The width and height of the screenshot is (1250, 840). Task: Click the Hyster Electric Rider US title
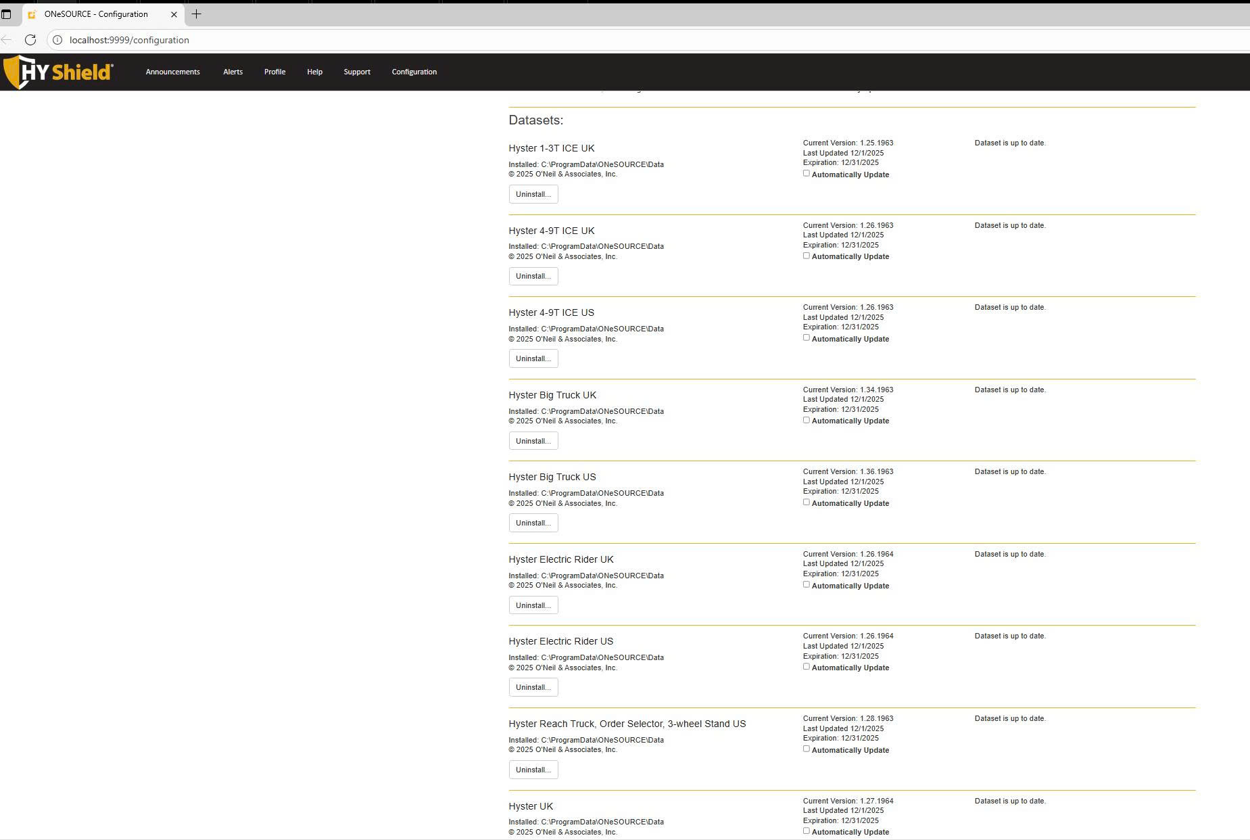(561, 641)
